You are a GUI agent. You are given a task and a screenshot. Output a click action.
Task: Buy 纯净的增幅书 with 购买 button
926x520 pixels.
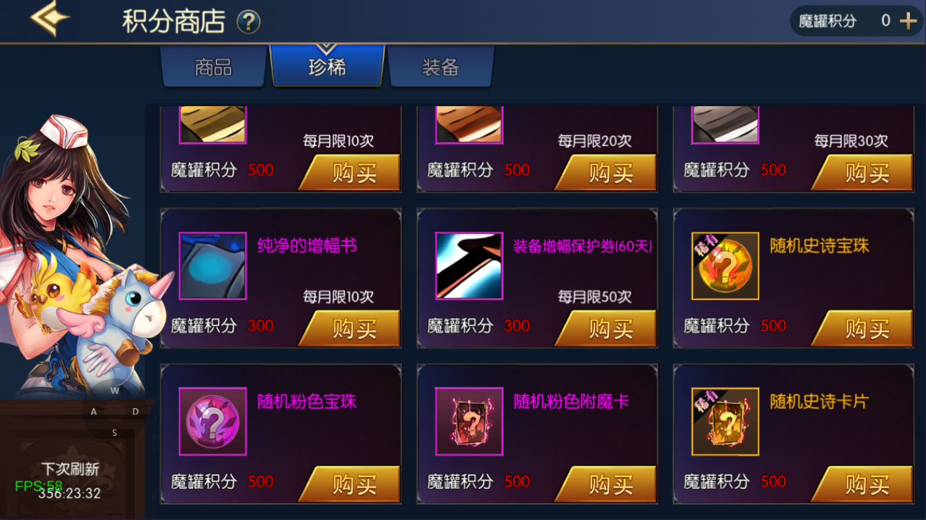click(x=350, y=328)
